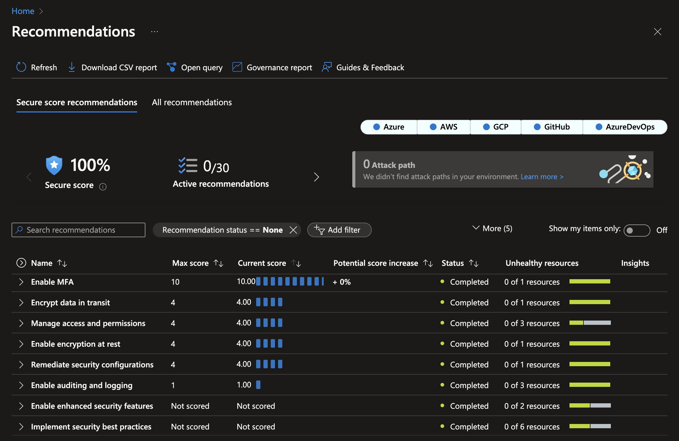679x441 pixels.
Task: Open the Governance report chart icon
Action: pyautogui.click(x=237, y=67)
